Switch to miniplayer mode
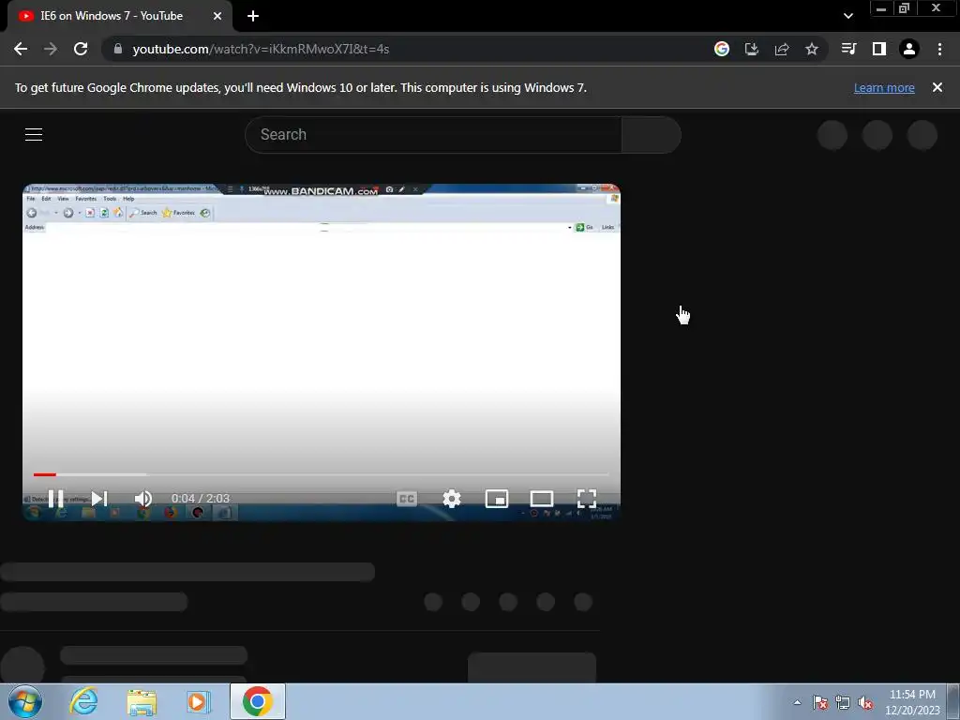The image size is (960, 720). pyautogui.click(x=497, y=499)
